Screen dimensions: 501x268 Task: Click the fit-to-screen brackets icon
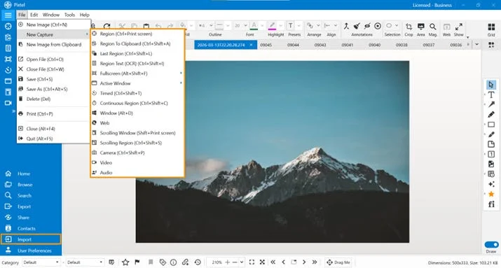pyautogui.click(x=252, y=262)
